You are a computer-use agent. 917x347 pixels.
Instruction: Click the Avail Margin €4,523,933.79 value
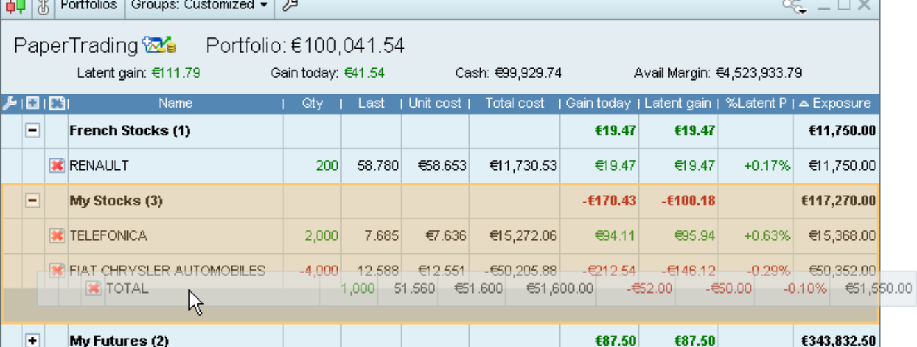coord(759,73)
